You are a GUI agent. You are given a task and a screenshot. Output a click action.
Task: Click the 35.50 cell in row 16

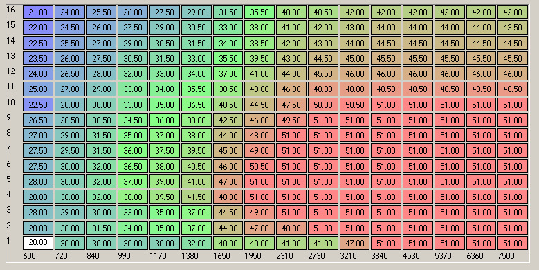(259, 12)
